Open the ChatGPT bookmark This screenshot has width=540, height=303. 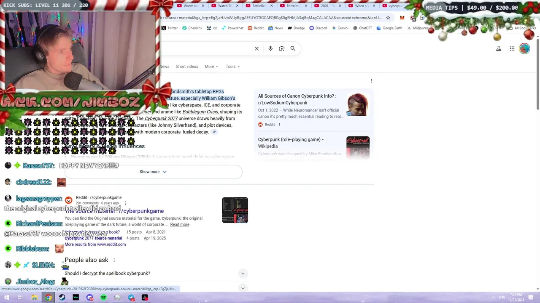coord(362,28)
